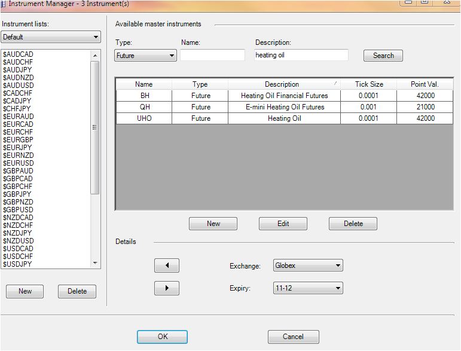Click the Description field containing heating oil
This screenshot has height=351, width=461.
click(301, 55)
